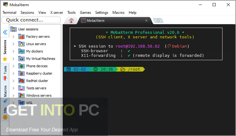Open the Settings menu
This screenshot has width=236, height=136.
[102, 13]
